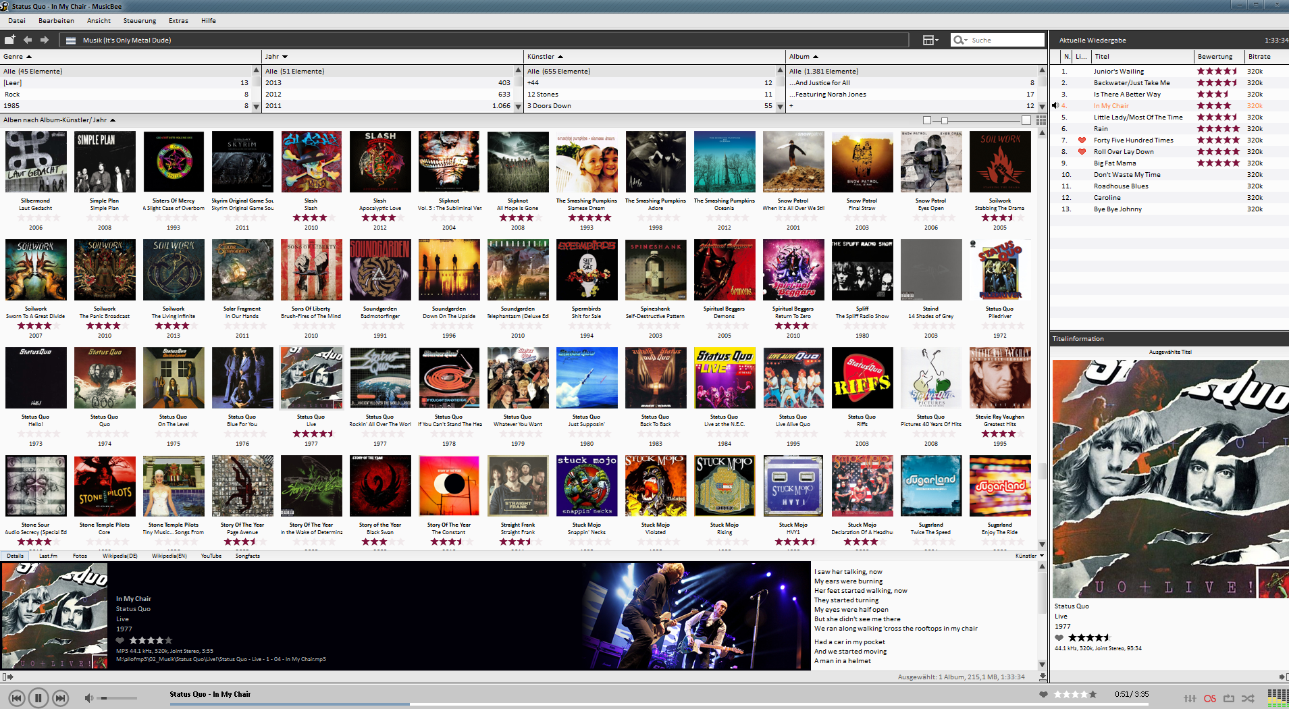Click the search magnifier icon
Image resolution: width=1289 pixels, height=709 pixels.
(x=958, y=41)
